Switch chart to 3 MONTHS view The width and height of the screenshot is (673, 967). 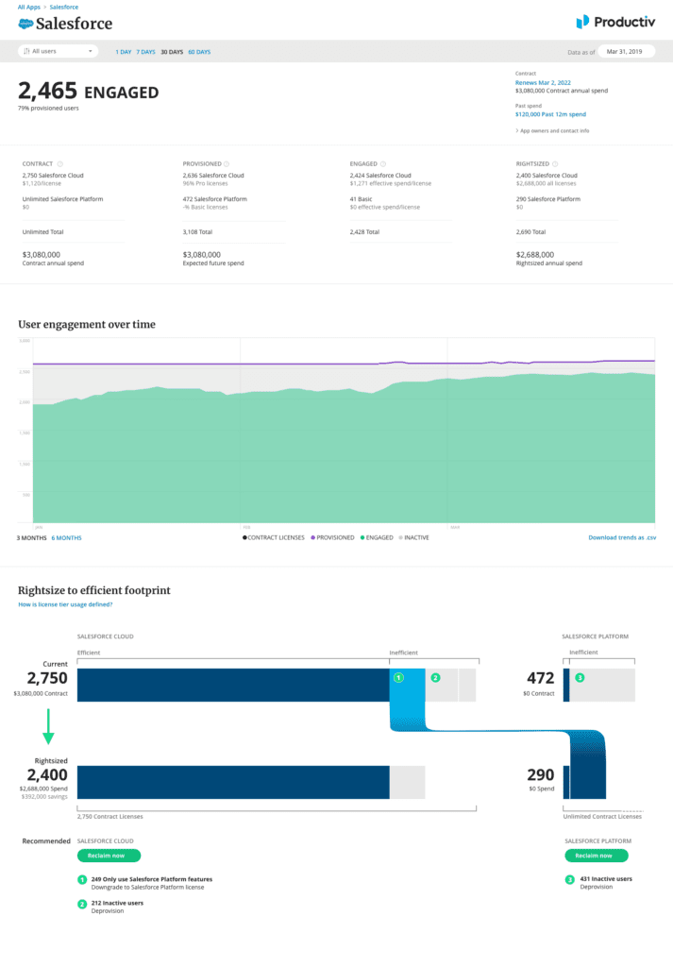click(31, 537)
